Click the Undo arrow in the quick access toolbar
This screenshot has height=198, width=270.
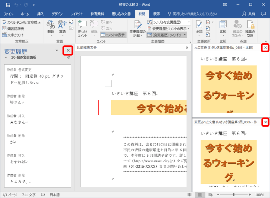(16, 5)
